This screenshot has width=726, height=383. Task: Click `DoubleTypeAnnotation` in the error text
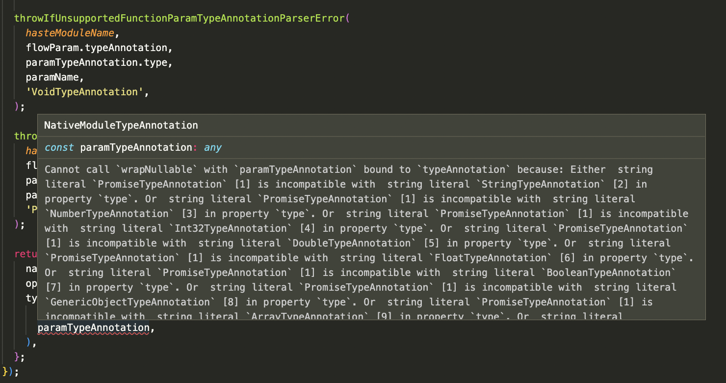coord(352,243)
